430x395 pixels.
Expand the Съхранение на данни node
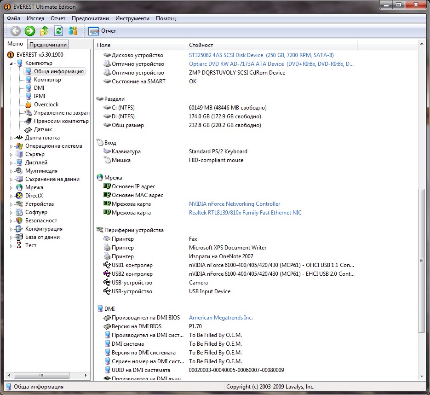coord(11,180)
